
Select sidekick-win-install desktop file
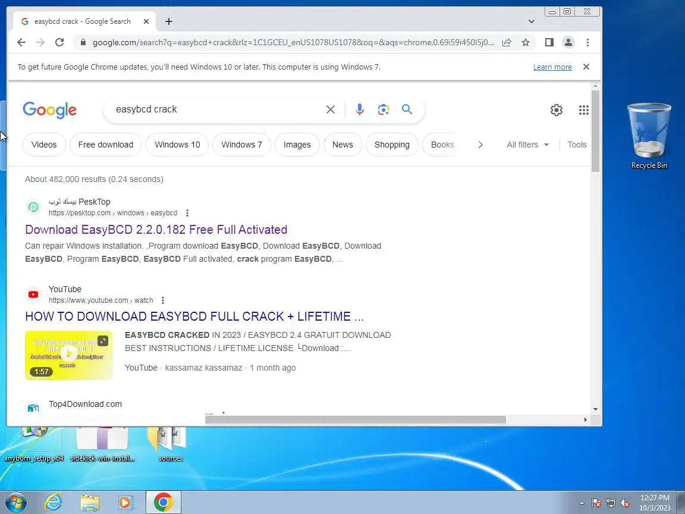click(x=102, y=444)
